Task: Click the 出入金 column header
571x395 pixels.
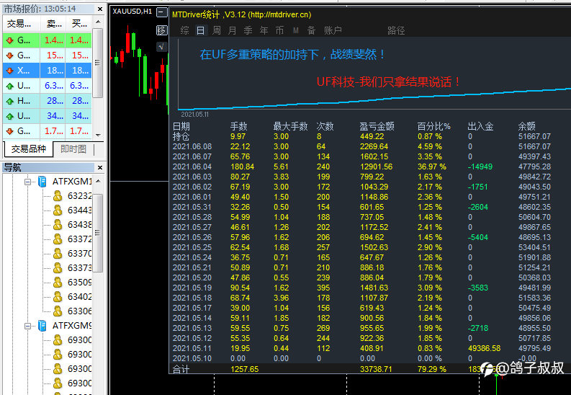Action: coord(481,126)
